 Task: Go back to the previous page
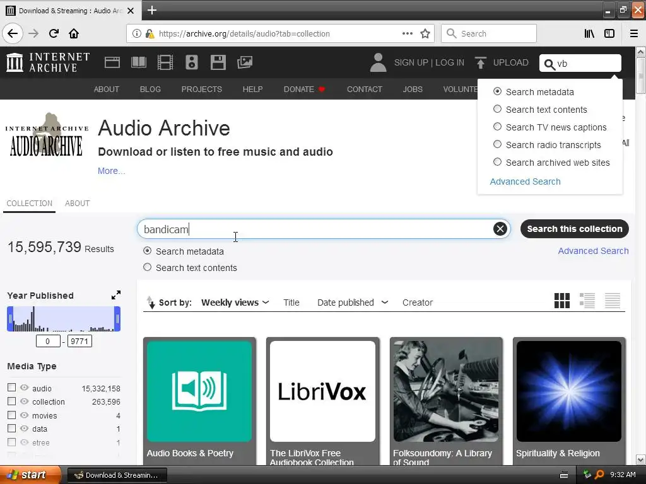13,33
